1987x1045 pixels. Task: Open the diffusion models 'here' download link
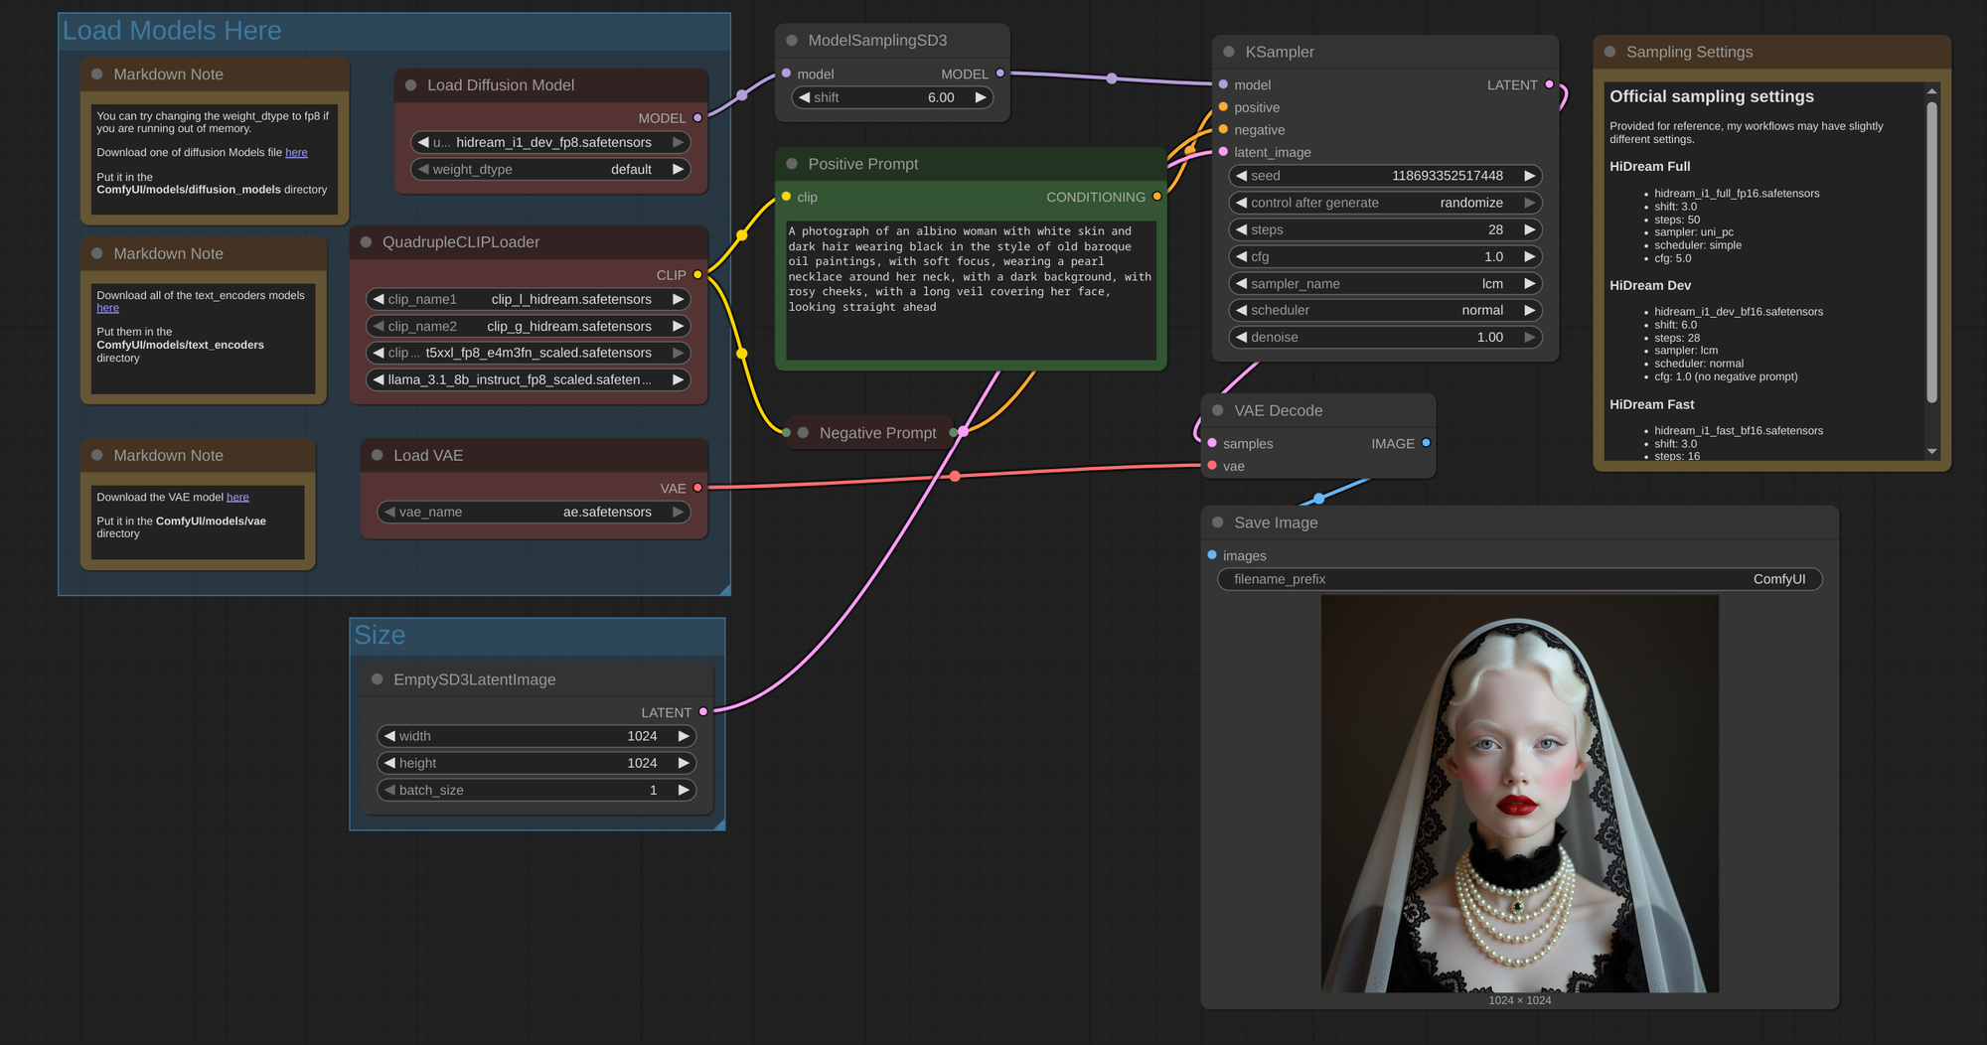tap(296, 153)
